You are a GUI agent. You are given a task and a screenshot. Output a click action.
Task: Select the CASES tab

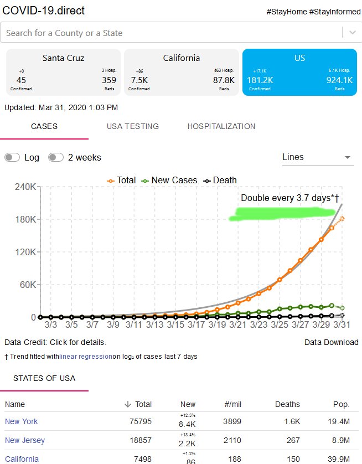pyautogui.click(x=44, y=126)
